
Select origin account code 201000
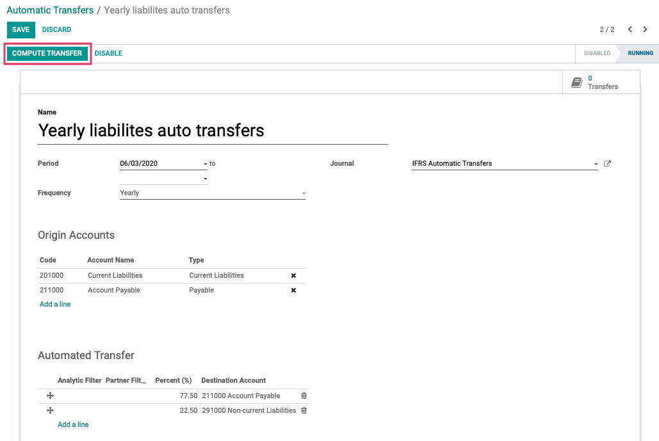(x=52, y=275)
